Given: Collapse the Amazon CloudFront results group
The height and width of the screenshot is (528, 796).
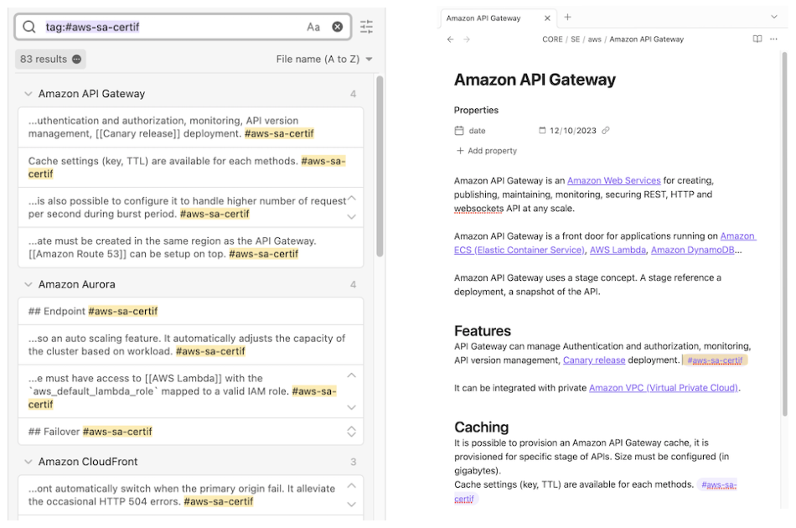Looking at the screenshot, I should [x=28, y=462].
